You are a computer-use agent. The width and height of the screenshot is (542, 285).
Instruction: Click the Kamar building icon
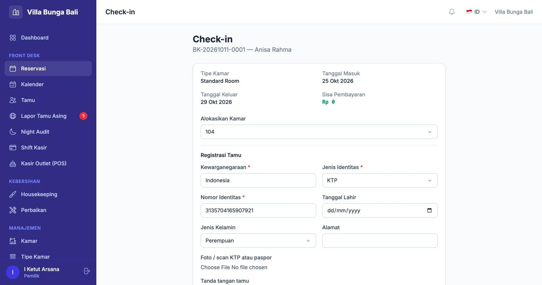point(13,241)
